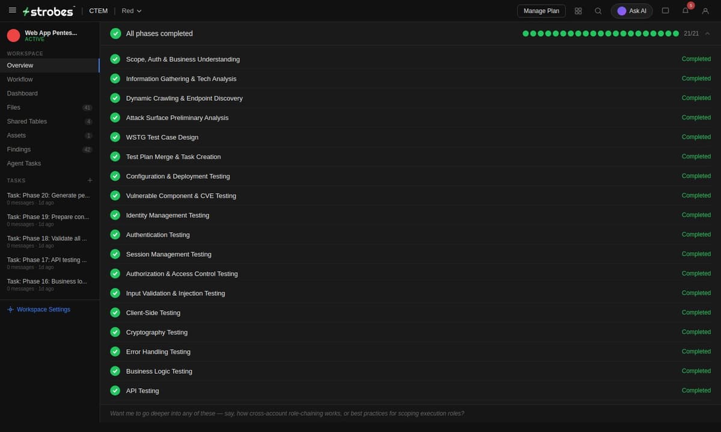Open Dashboard from the sidebar
Image resolution: width=721 pixels, height=432 pixels.
[50, 93]
